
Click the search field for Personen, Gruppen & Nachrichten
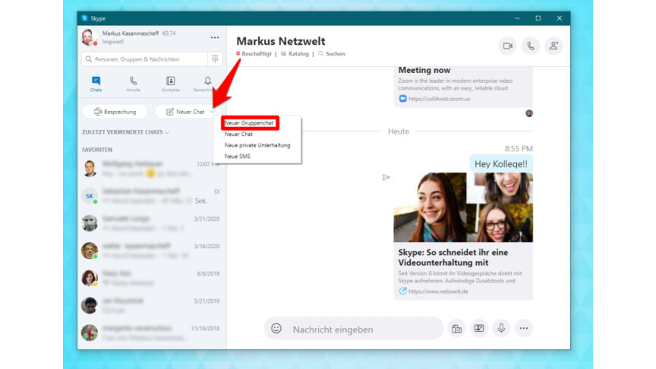[x=144, y=59]
